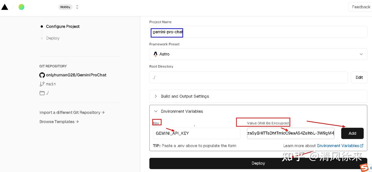Click the folder icon beside ./
Image resolution: width=372 pixels, height=172 pixels.
coord(42,93)
